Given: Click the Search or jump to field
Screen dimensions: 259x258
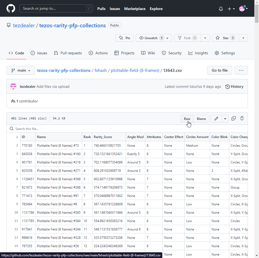Looking at the screenshot, I should [x=56, y=9].
